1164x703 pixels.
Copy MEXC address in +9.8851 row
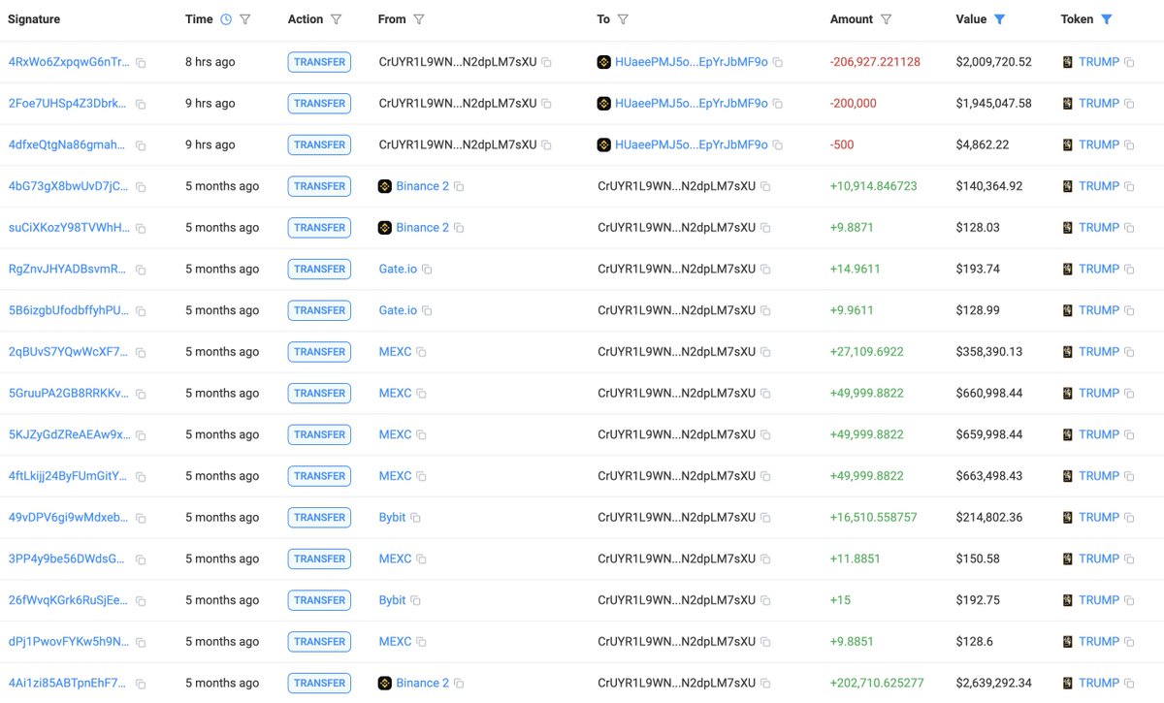pyautogui.click(x=422, y=643)
